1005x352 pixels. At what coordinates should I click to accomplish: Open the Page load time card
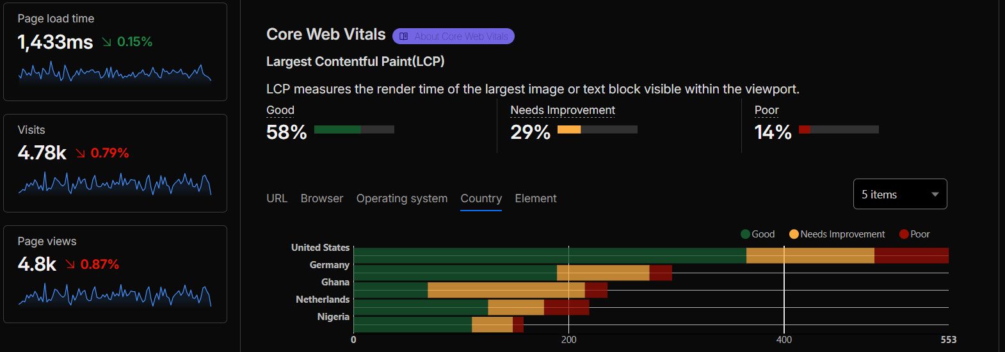115,52
